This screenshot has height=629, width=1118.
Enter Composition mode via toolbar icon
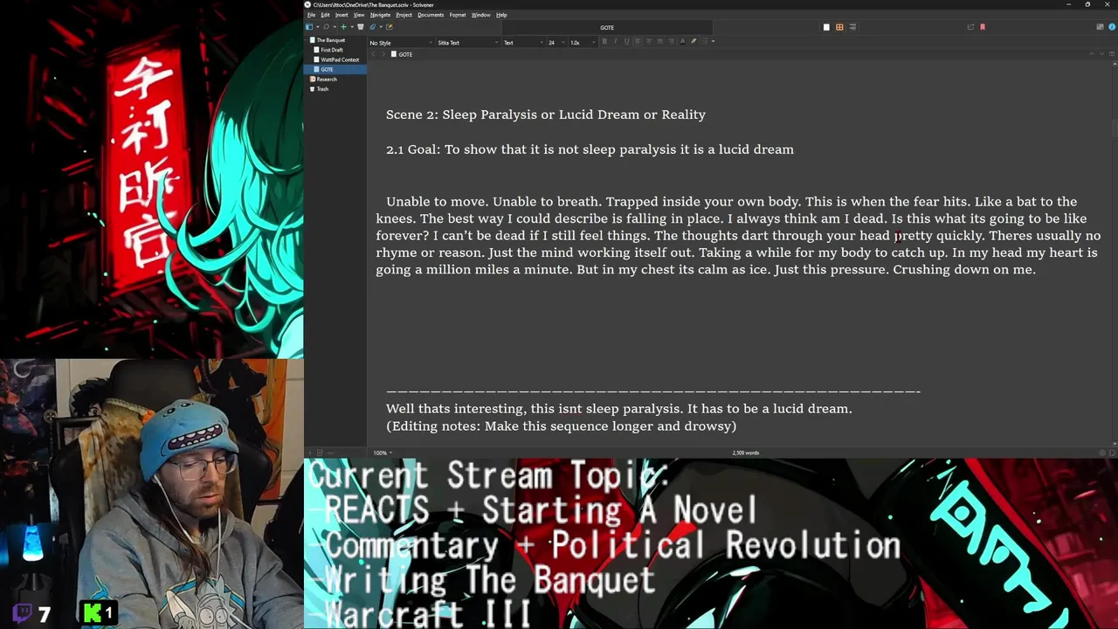(x=1100, y=27)
